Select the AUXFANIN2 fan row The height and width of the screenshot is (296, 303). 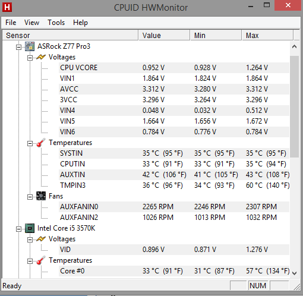174,218
